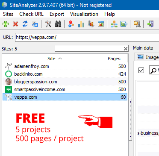Viewport: 159px width, 156px height.
Task: Click the Main data panel label
Action: [143, 48]
